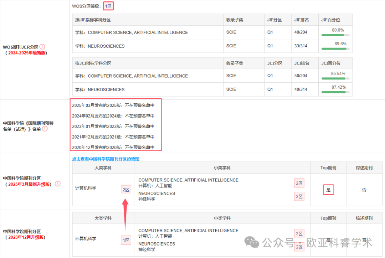Click 2025年03月发布的2025版 warning list entry

click(113, 105)
